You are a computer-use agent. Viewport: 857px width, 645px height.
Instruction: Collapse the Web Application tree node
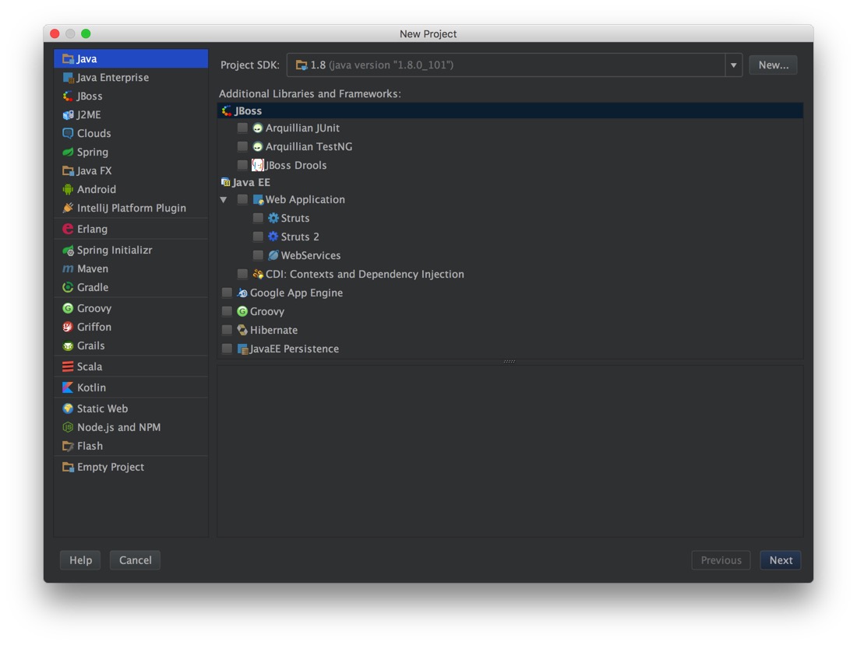(x=224, y=200)
